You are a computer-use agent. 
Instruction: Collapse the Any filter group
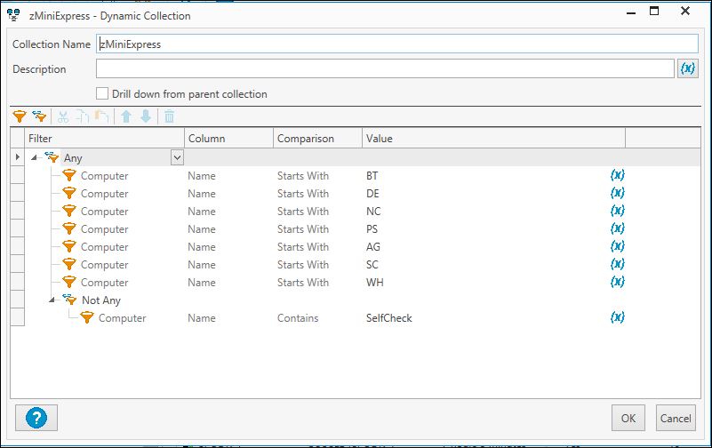(x=34, y=157)
